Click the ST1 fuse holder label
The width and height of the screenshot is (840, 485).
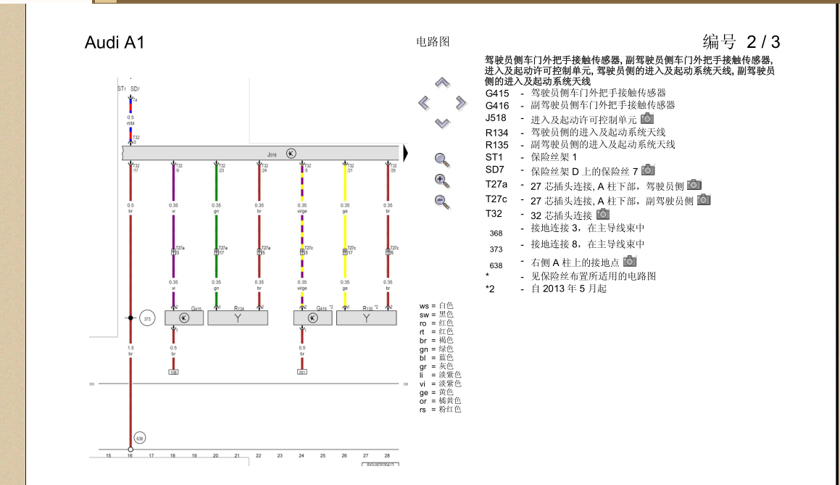(122, 88)
